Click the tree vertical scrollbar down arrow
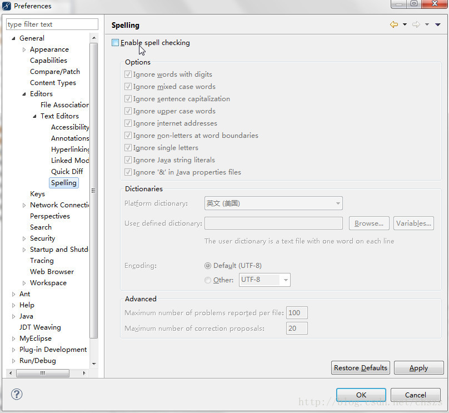Screen dimensions: 449x413 94,364
